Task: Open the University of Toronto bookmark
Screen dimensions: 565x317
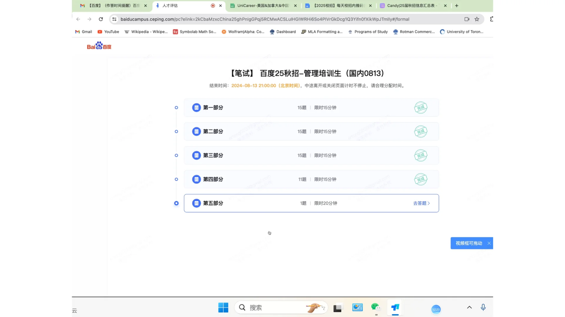Action: (462, 32)
